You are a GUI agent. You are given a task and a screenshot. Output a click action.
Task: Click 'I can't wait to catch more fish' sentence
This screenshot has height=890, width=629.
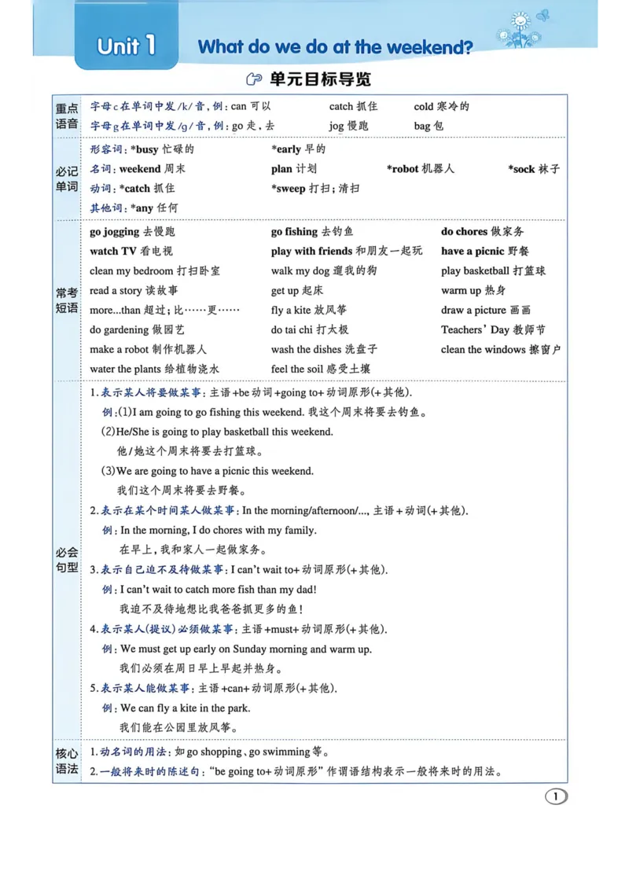[219, 590]
